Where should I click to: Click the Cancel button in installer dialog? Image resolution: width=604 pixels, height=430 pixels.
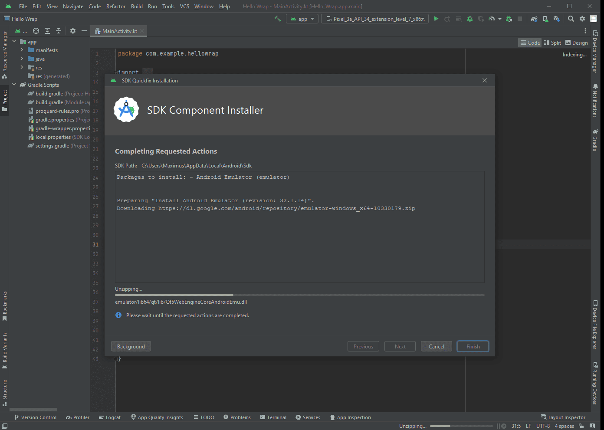(437, 346)
